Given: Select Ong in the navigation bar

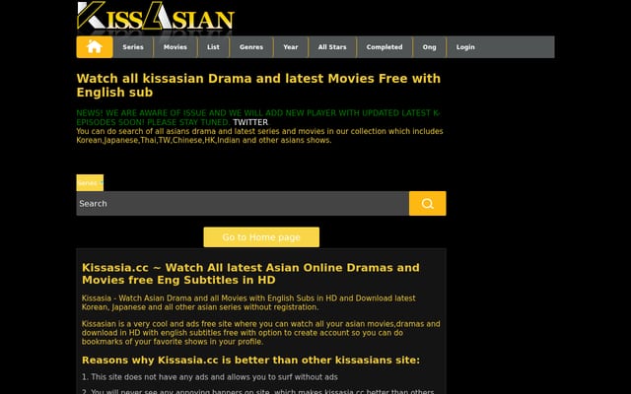Looking at the screenshot, I should (430, 47).
